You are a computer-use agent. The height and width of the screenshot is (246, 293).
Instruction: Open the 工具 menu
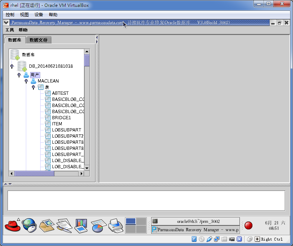click(x=10, y=30)
